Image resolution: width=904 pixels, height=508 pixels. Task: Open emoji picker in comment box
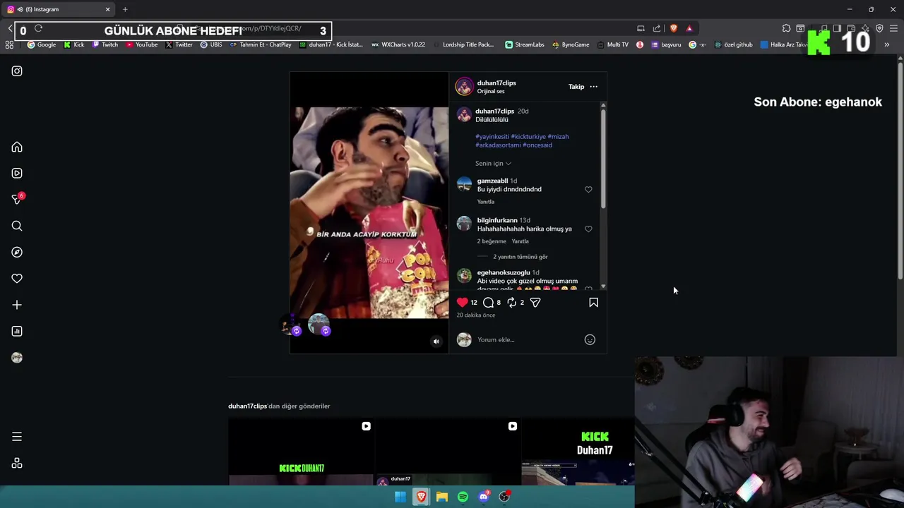point(590,339)
